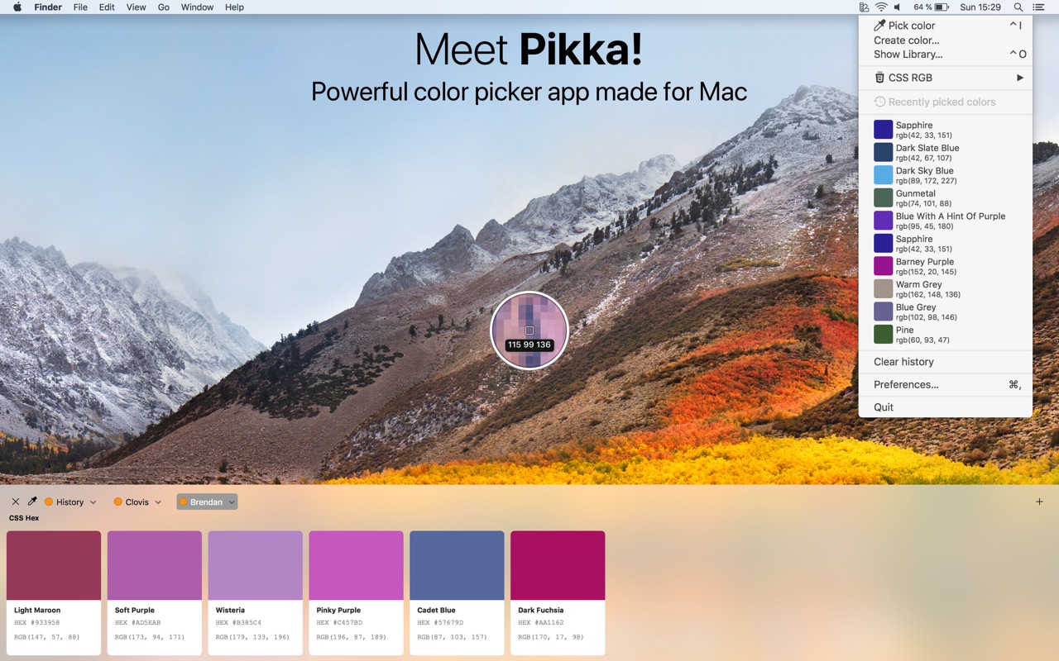Select the Light Maroon swatch
The image size is (1059, 661).
point(54,565)
